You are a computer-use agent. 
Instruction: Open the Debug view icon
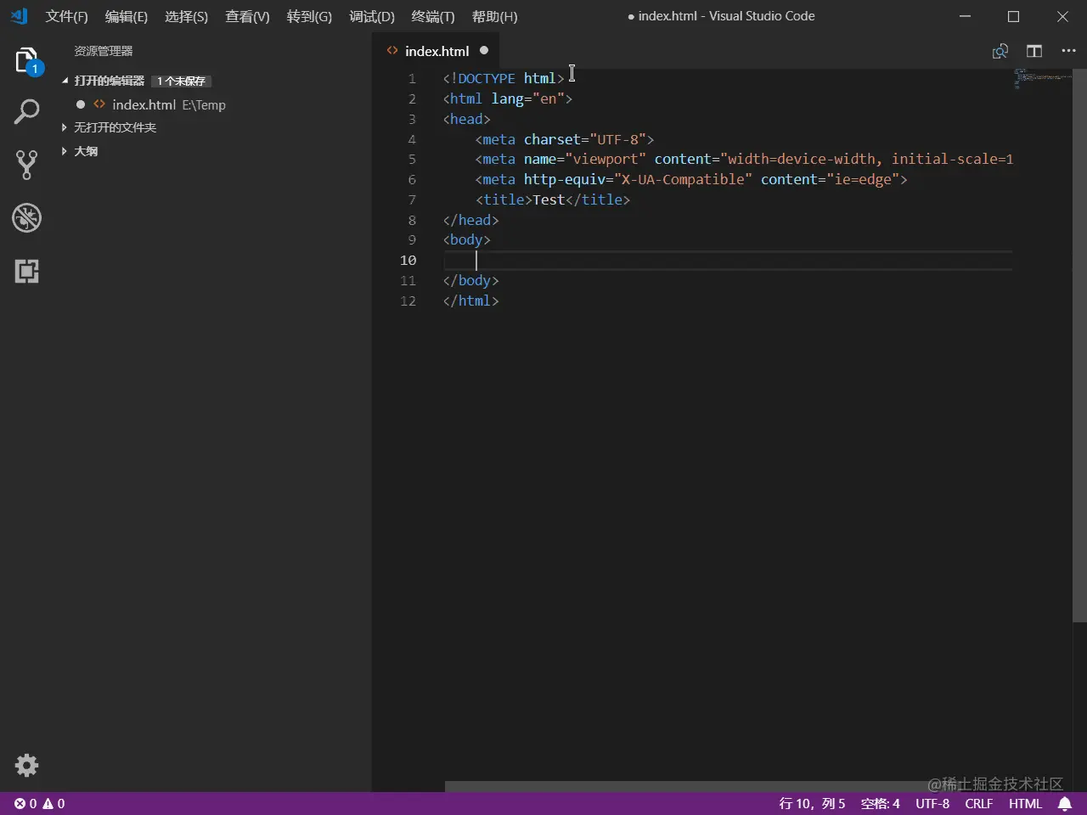pos(27,218)
